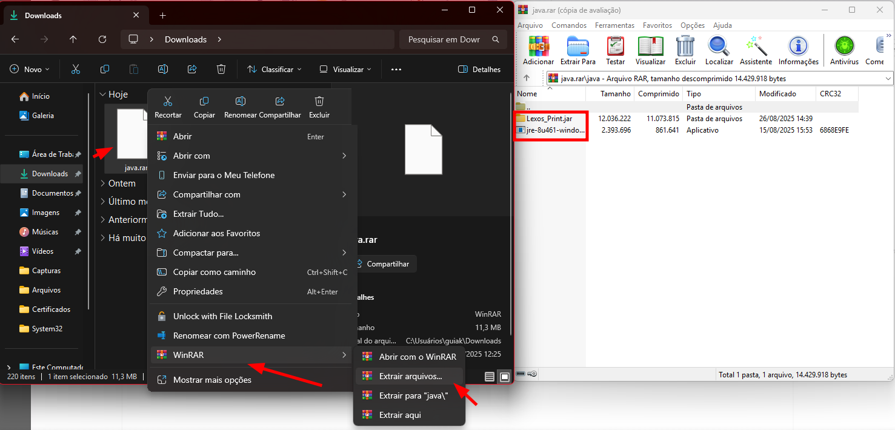The image size is (895, 430).
Task: Go back in File Explorer
Action: tap(15, 39)
